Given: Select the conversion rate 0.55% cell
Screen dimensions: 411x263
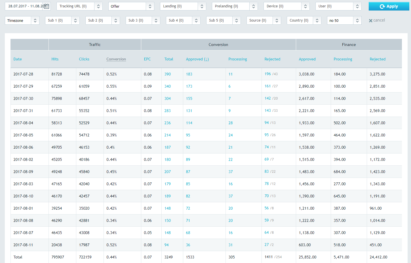Looking at the screenshot, I should [111, 86].
